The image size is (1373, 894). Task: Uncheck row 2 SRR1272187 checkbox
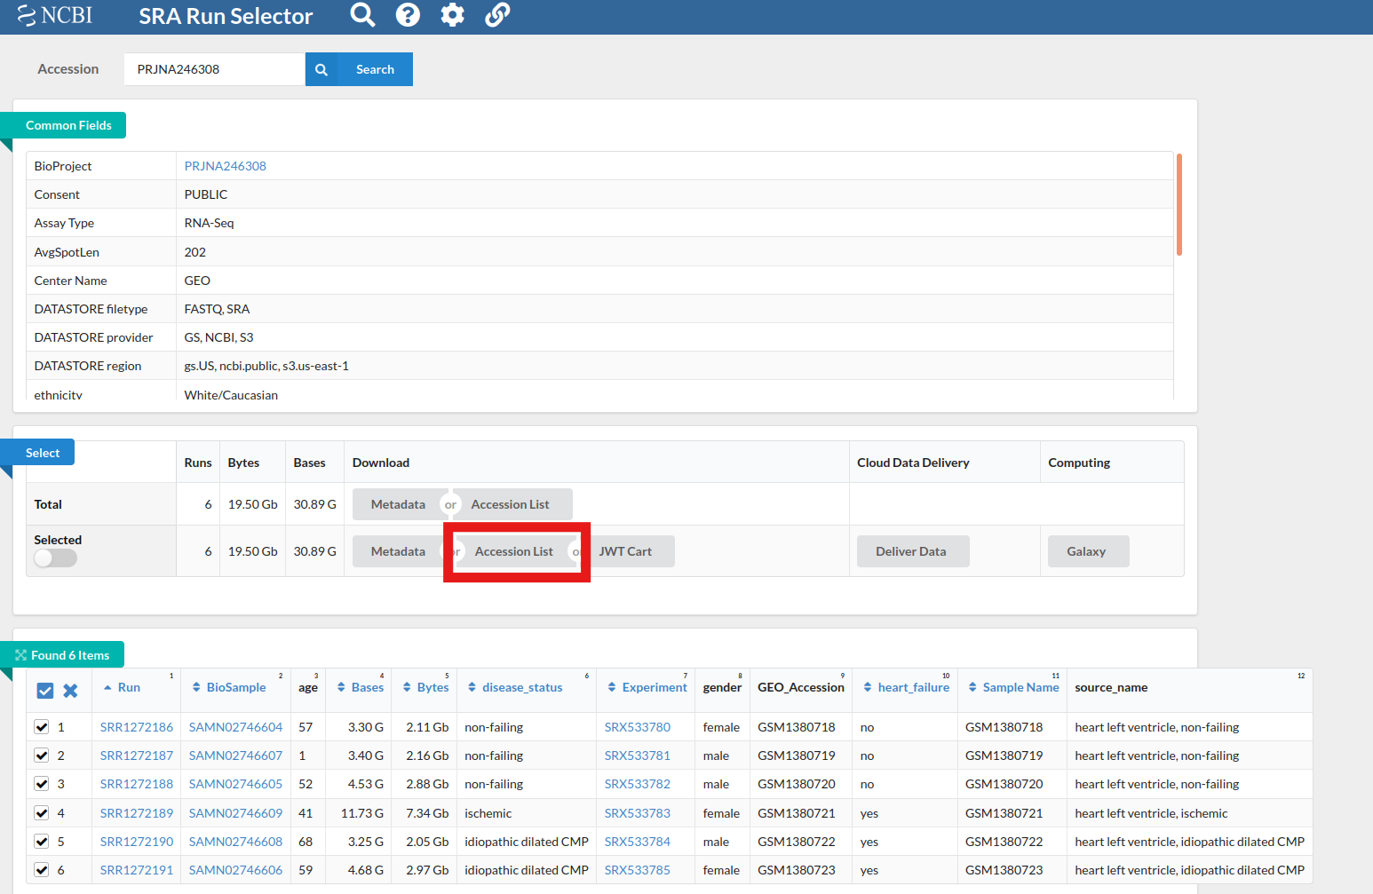click(x=41, y=756)
